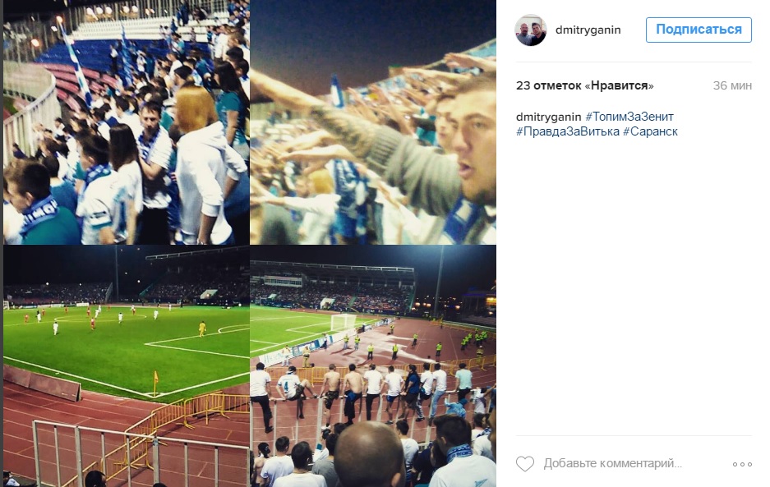
Task: Click the yellow-kit goalkeeper on the pitch
Action: pos(202,328)
